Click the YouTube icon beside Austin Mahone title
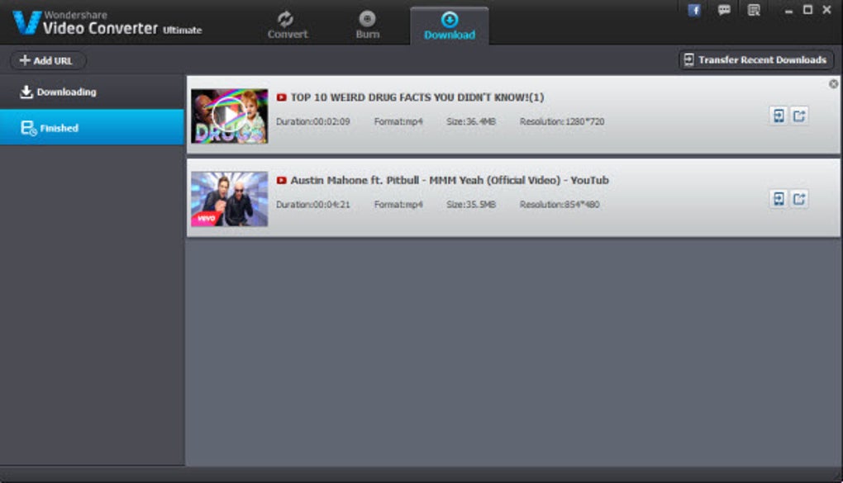Screen dimensions: 843x483 coord(281,181)
